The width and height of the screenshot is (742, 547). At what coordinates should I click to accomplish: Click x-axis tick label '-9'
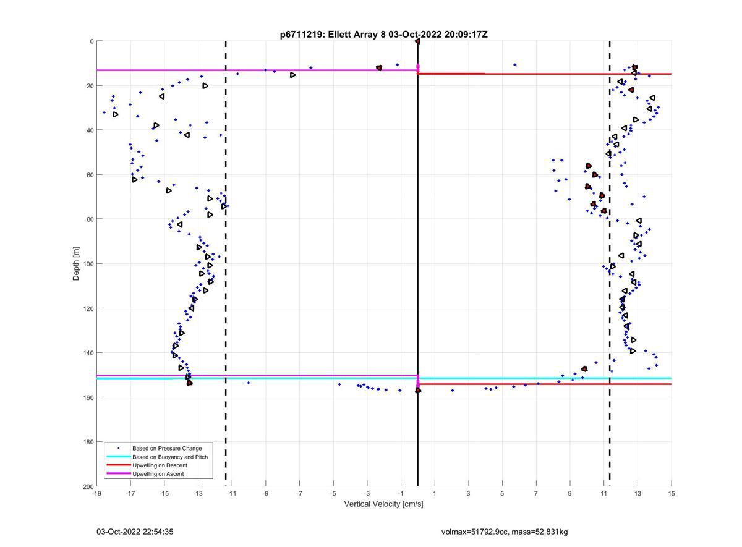tap(266, 494)
